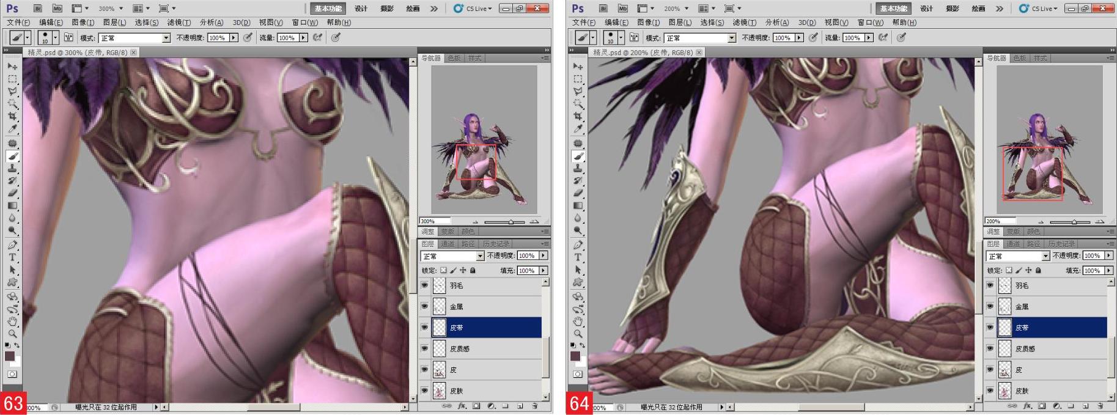The height and width of the screenshot is (415, 1117).
Task: Create new layer in left window Layers panel
Action: [x=520, y=406]
